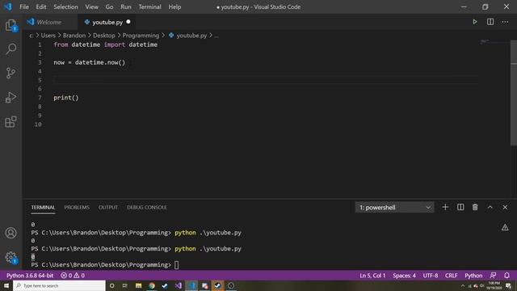Switch to the PROBLEMS panel tab
This screenshot has height=291, width=517.
77,207
